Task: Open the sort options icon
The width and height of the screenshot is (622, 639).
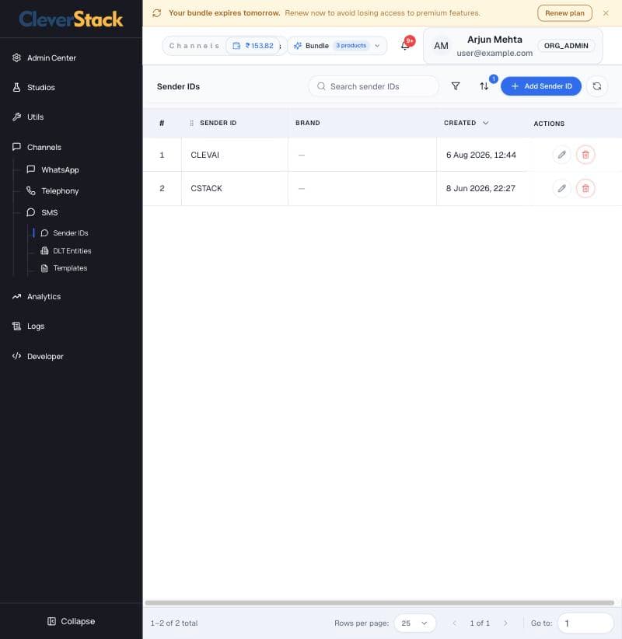Action: (x=484, y=86)
